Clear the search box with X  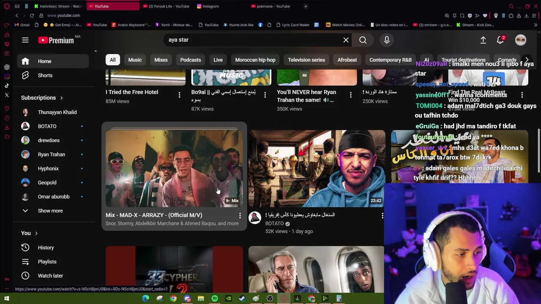tap(346, 40)
